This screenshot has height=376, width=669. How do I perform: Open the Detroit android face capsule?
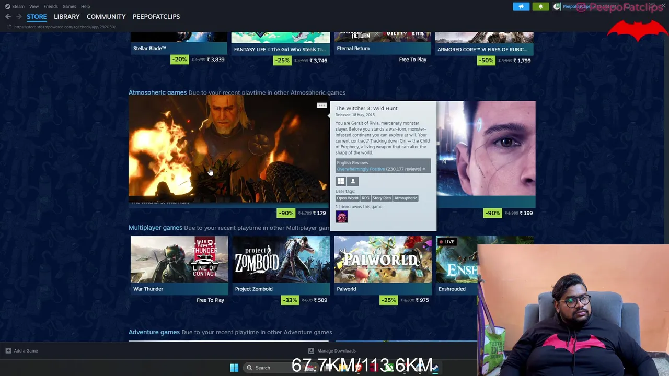[486, 149]
